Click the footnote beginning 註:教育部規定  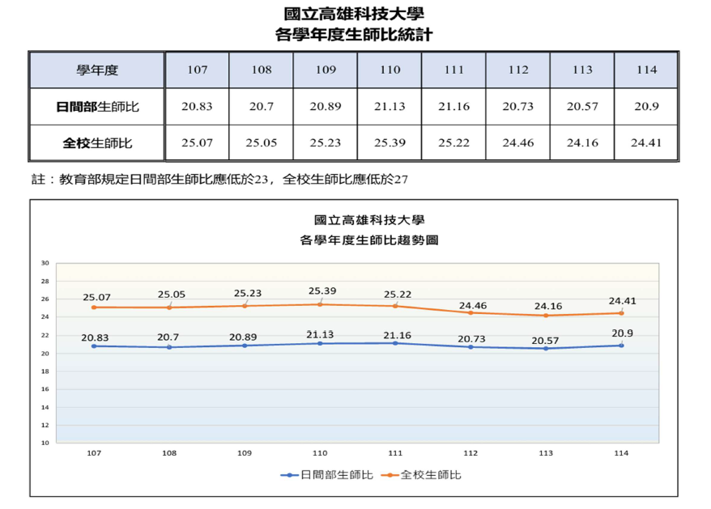(219, 180)
